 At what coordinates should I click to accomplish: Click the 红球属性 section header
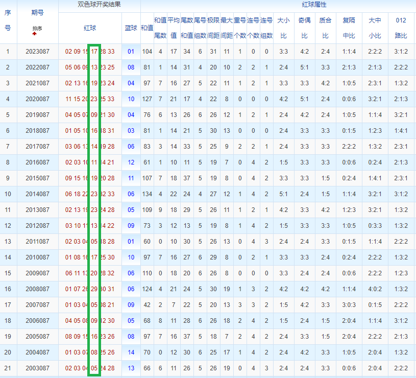coord(314,5)
